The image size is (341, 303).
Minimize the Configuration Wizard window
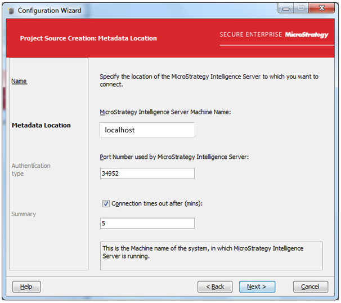(285, 8)
